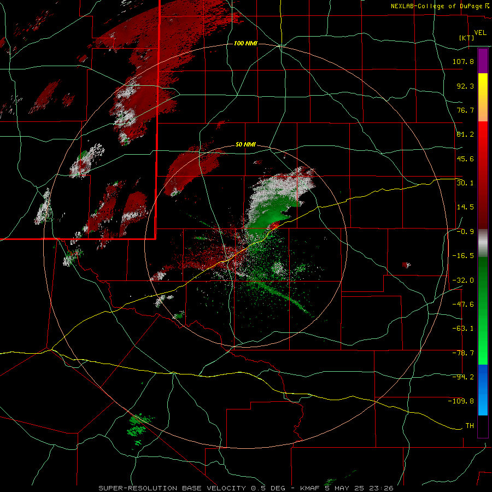The height and width of the screenshot is (492, 492).
Task: Pick the gray near-zero color bar segment
Action: pos(483,243)
